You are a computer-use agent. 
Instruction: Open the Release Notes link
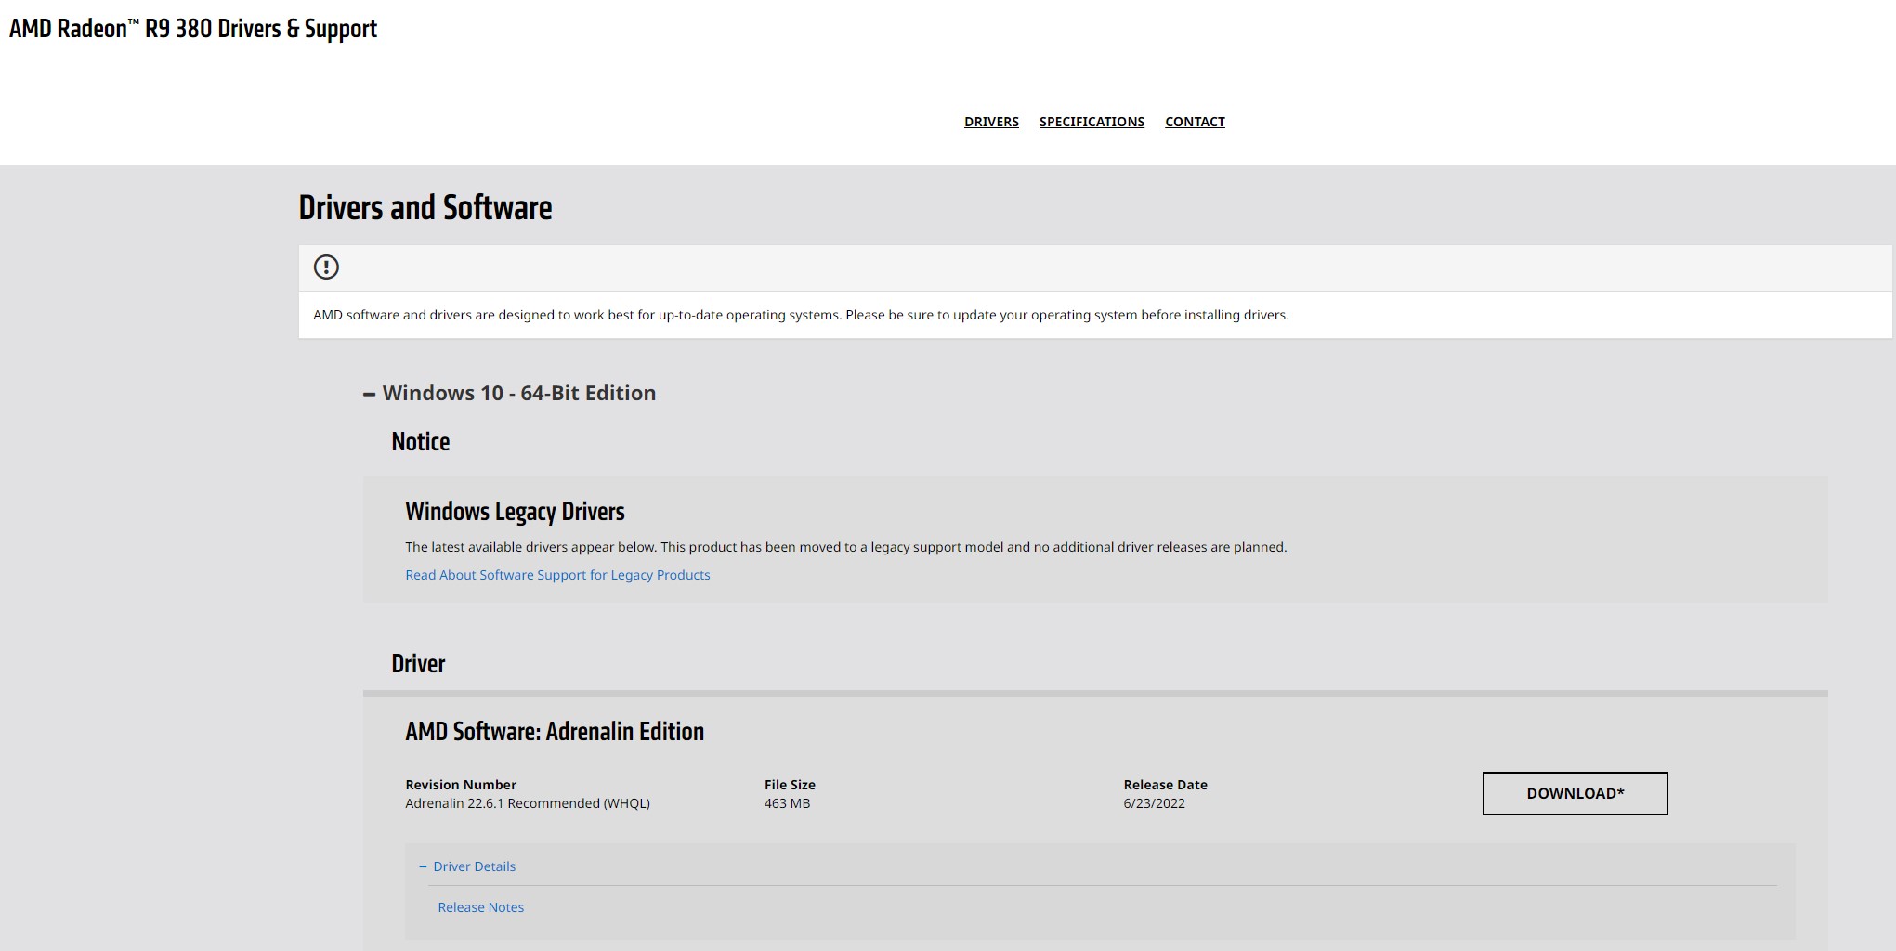click(x=480, y=907)
